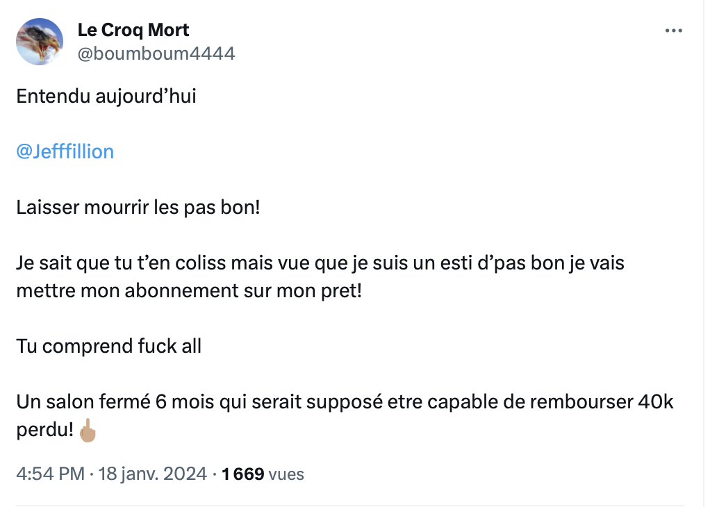Open the @Jefffillion mention link

[65, 151]
